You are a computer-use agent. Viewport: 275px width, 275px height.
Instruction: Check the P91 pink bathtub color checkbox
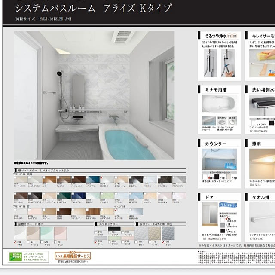55,242
